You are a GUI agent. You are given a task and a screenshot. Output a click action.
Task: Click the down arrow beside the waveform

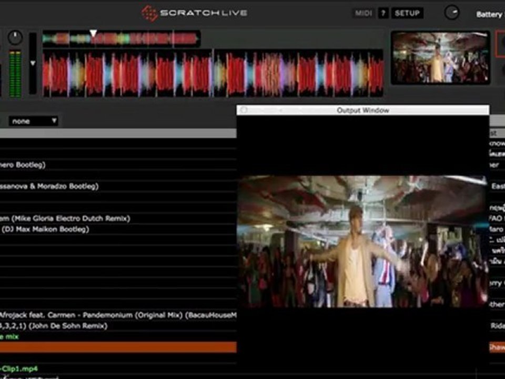coord(33,63)
